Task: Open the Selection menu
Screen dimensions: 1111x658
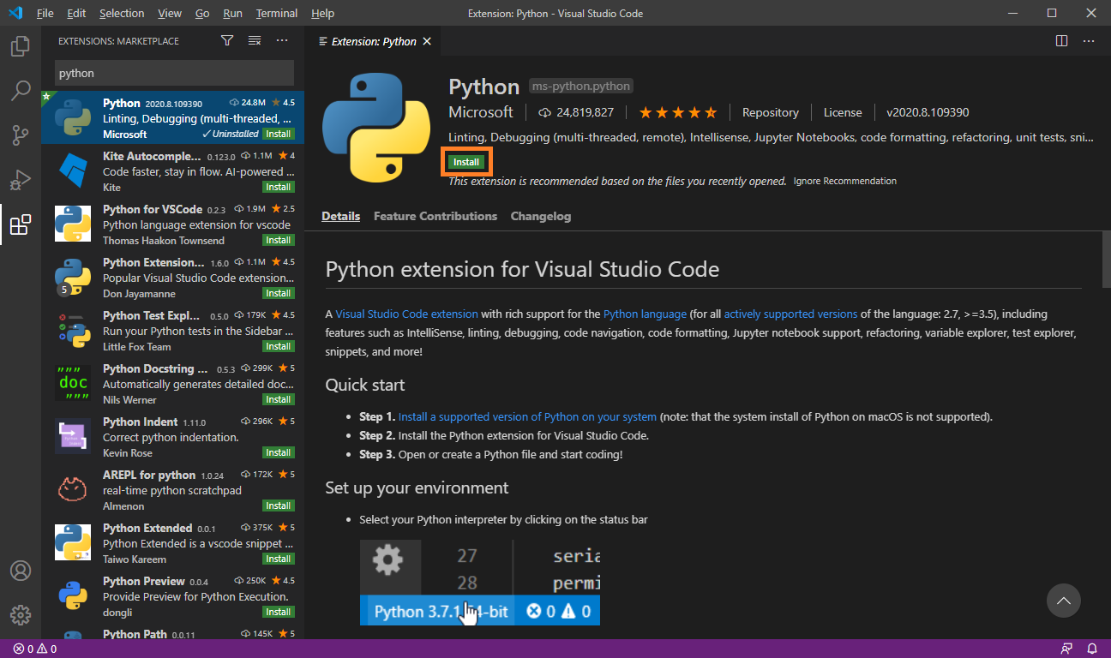Action: [122, 13]
